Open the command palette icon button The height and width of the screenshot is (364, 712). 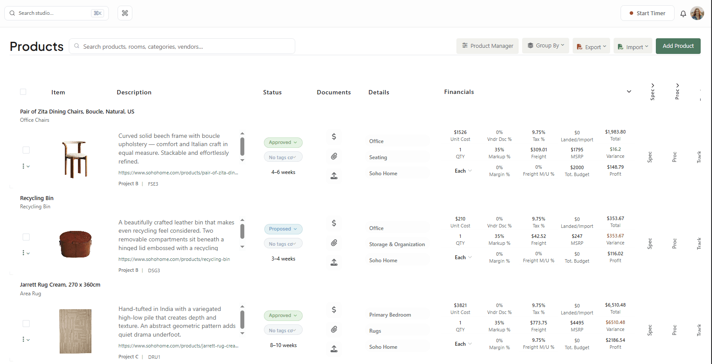(125, 13)
